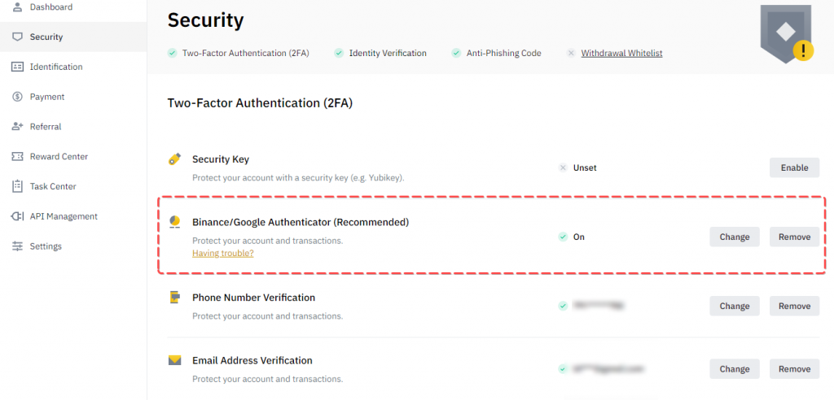This screenshot has height=400, width=834.
Task: Click the Identification card icon
Action: pyautogui.click(x=18, y=67)
